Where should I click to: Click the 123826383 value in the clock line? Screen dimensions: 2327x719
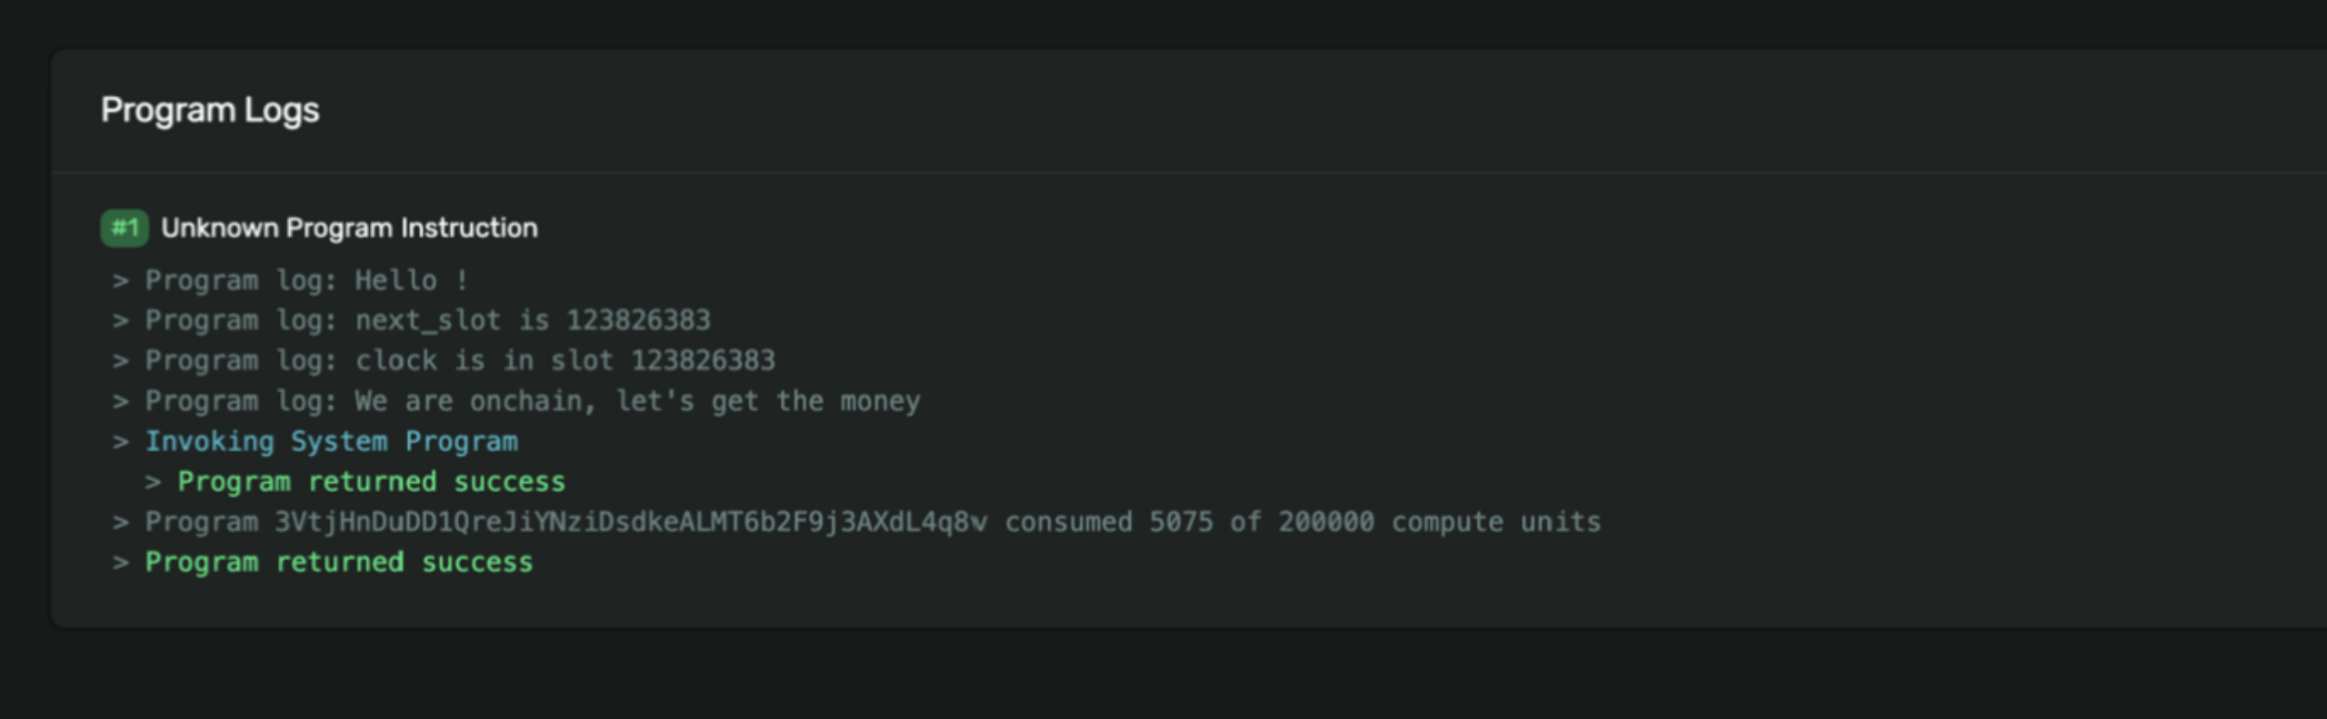click(x=703, y=361)
